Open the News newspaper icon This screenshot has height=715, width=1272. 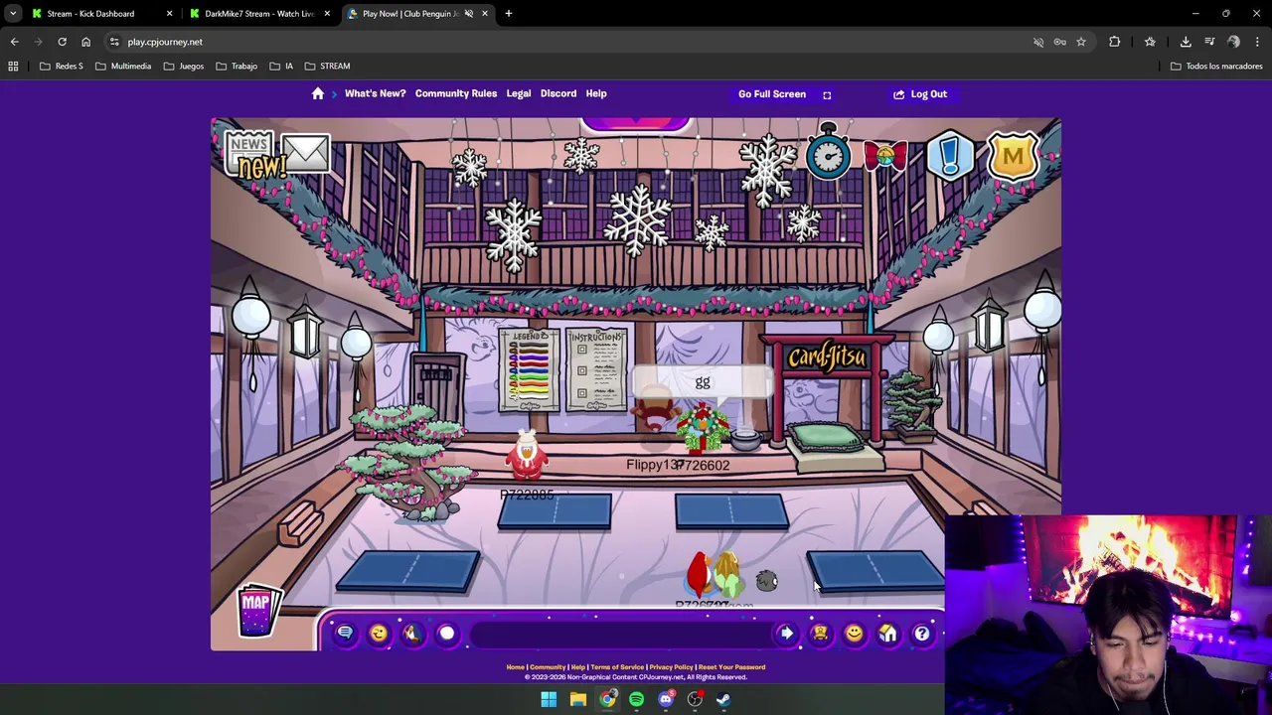249,154
